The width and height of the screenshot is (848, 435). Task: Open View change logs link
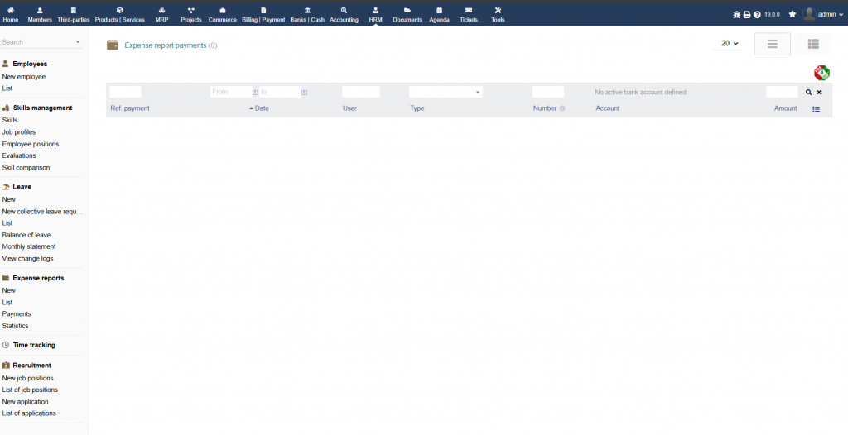pyautogui.click(x=27, y=258)
